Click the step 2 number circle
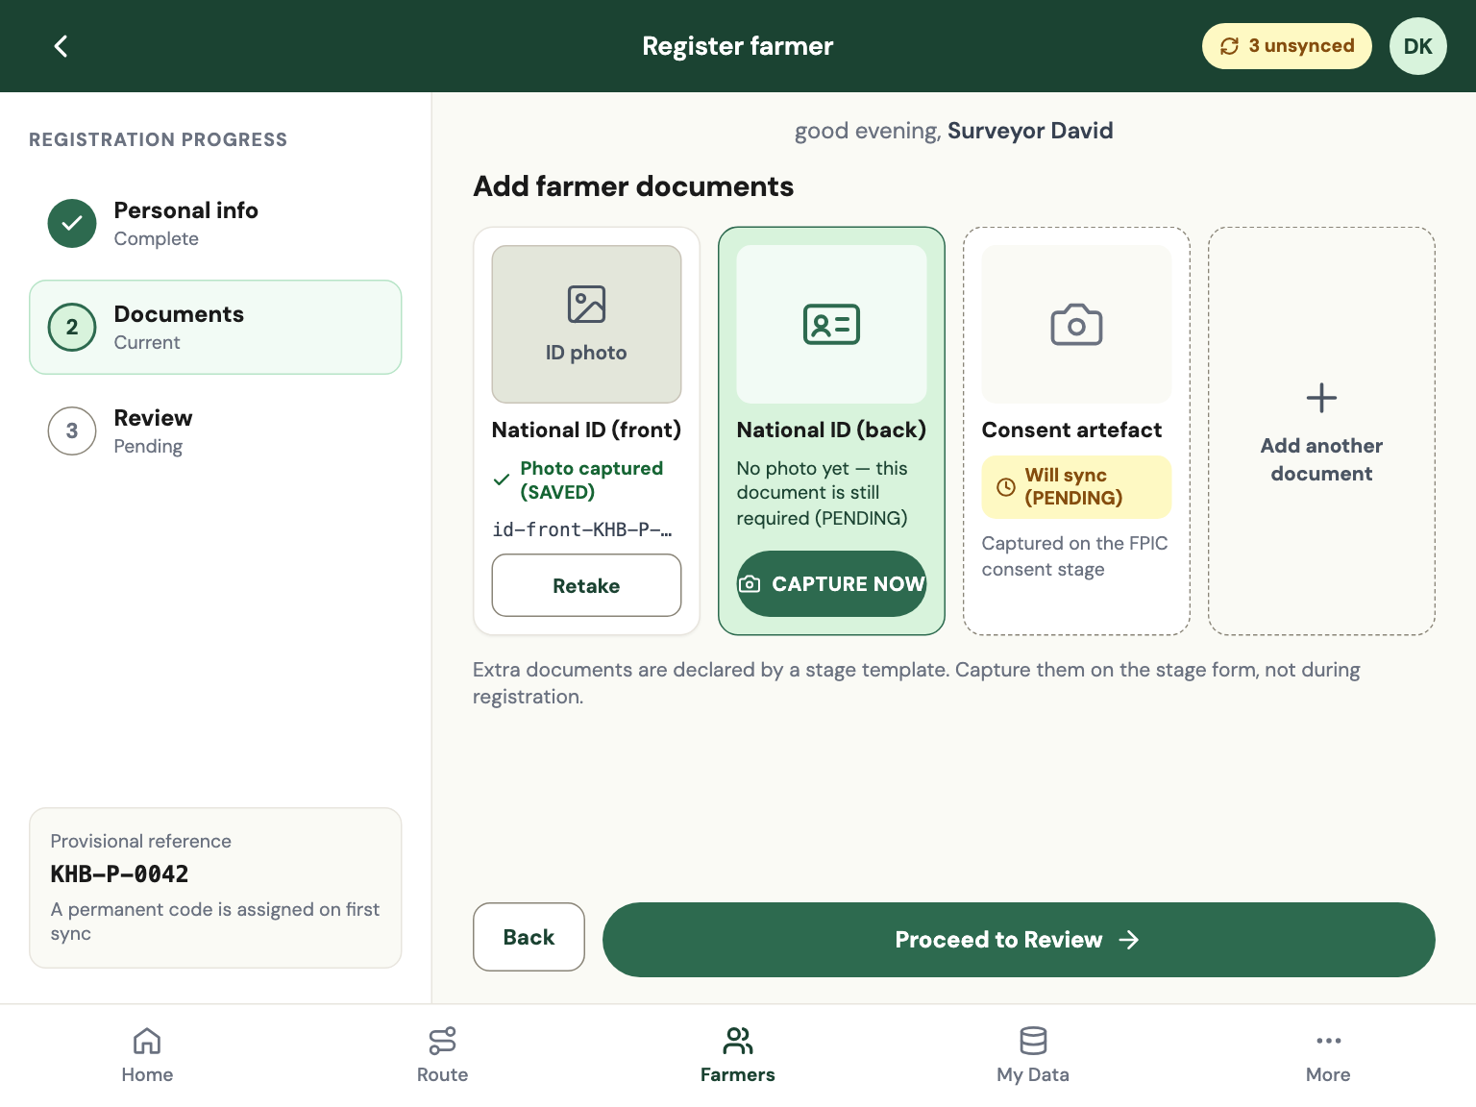The height and width of the screenshot is (1107, 1476). (72, 327)
